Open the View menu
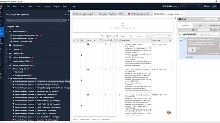The image size is (220, 123). 15,6
